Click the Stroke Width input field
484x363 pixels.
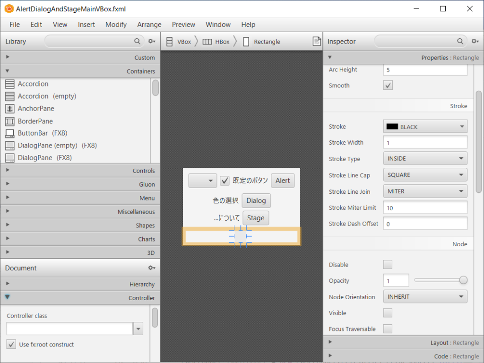[424, 142]
